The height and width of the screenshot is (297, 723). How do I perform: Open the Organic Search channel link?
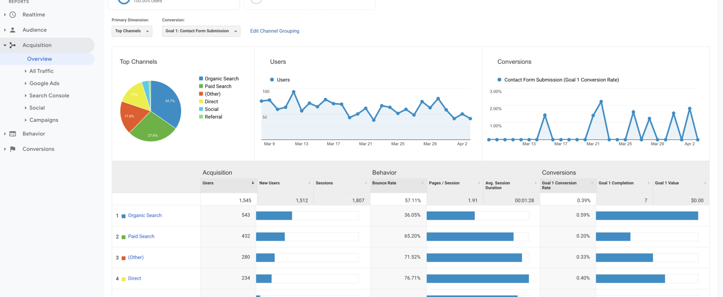tap(145, 216)
